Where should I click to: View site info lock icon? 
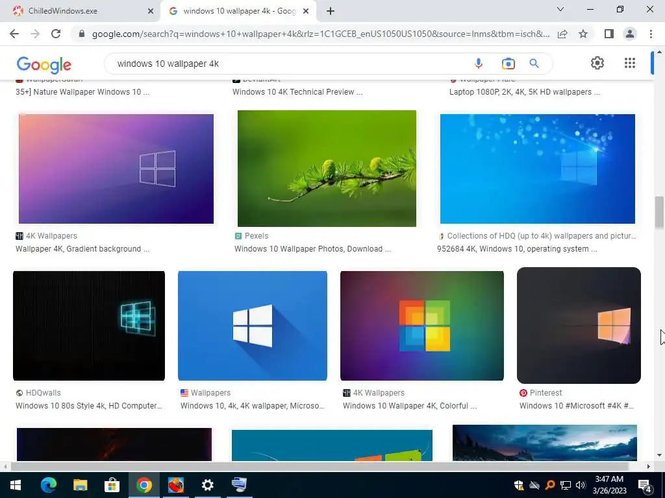click(x=82, y=34)
